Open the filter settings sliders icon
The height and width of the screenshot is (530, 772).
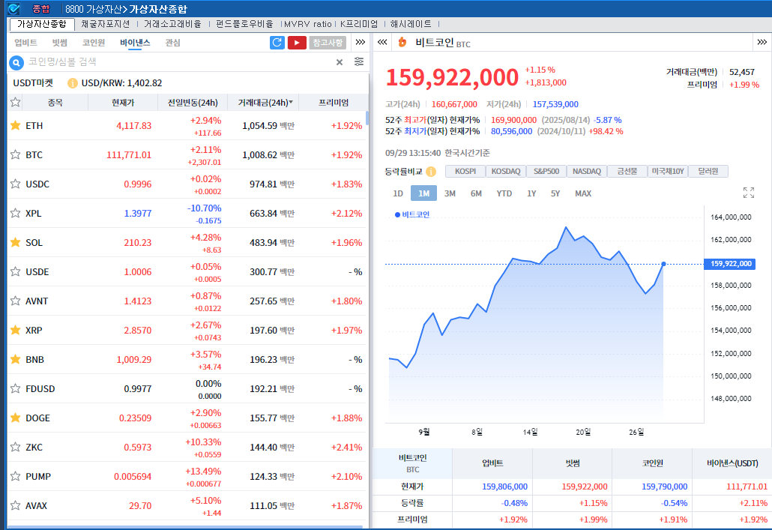(x=359, y=62)
